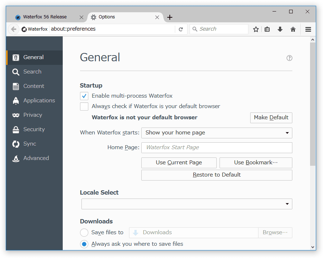Open the Applications preferences section label
323x258 pixels.
(x=39, y=101)
